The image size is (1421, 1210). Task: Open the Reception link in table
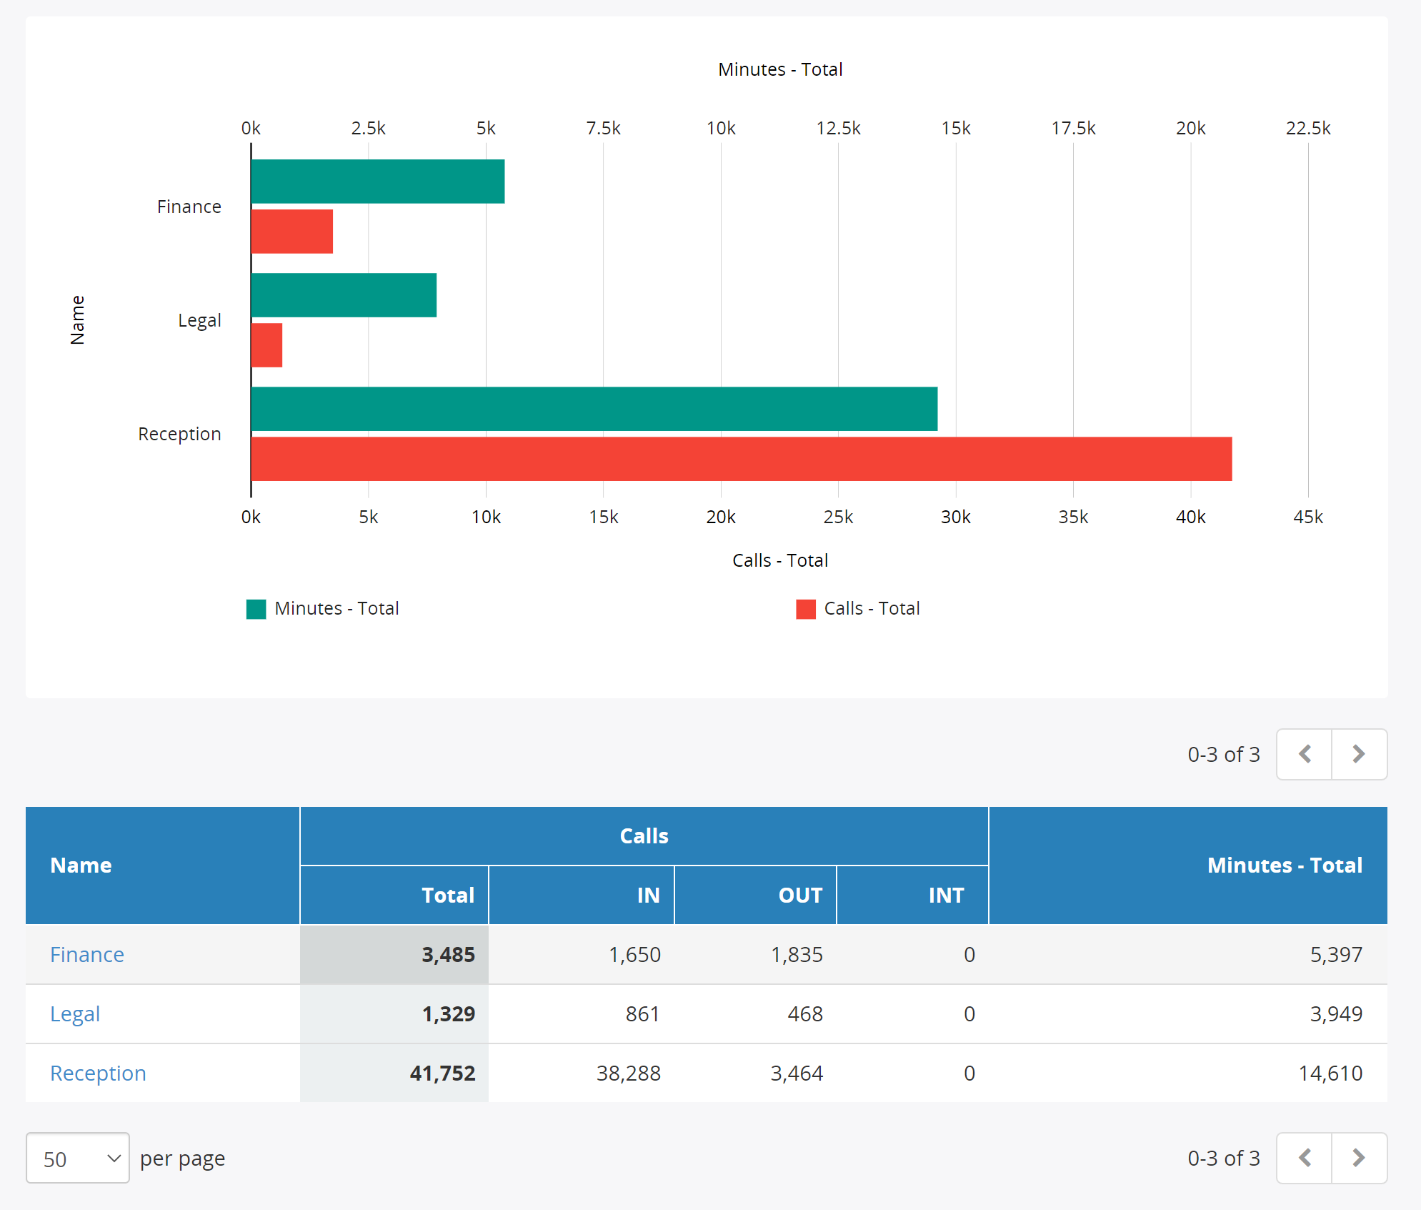pyautogui.click(x=98, y=1073)
